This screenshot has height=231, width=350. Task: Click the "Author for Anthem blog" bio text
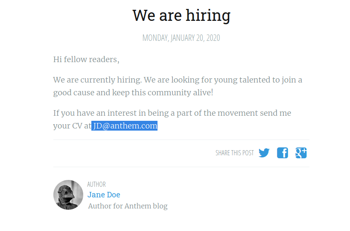pyautogui.click(x=128, y=206)
